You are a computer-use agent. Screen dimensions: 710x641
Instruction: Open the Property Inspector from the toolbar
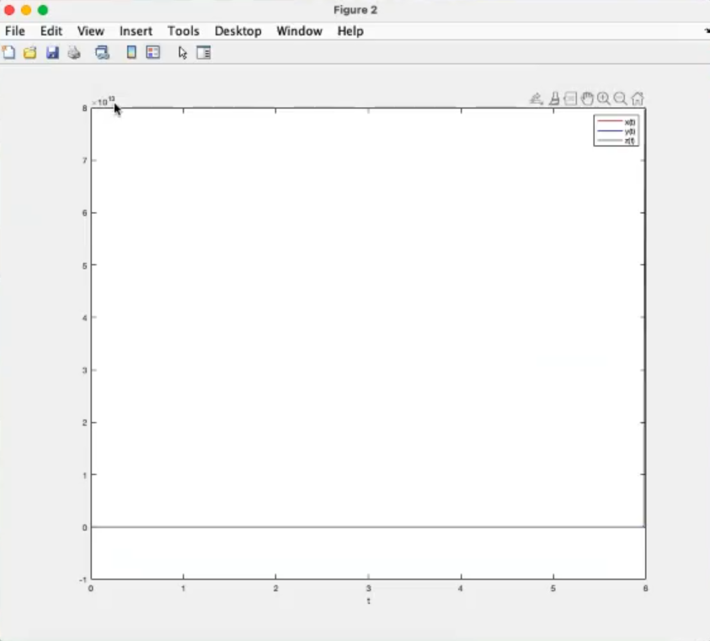pyautogui.click(x=203, y=52)
